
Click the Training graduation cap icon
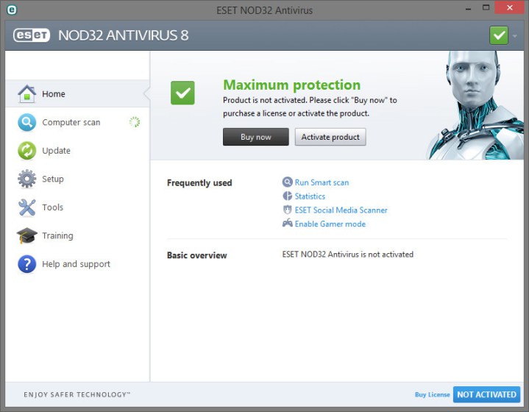[x=27, y=236]
